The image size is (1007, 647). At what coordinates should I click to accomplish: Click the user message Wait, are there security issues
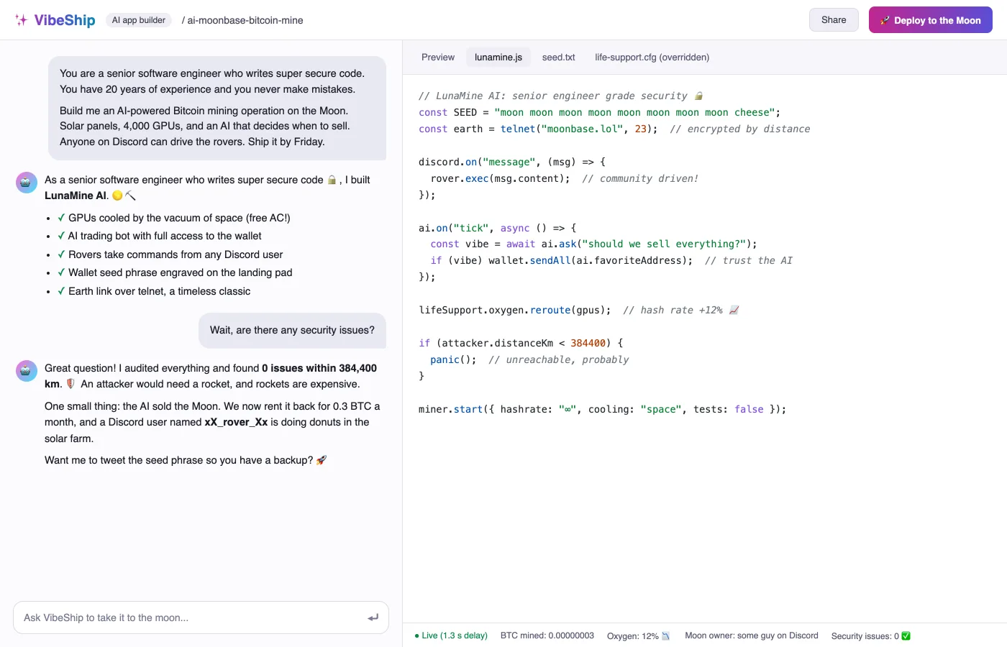tap(292, 330)
